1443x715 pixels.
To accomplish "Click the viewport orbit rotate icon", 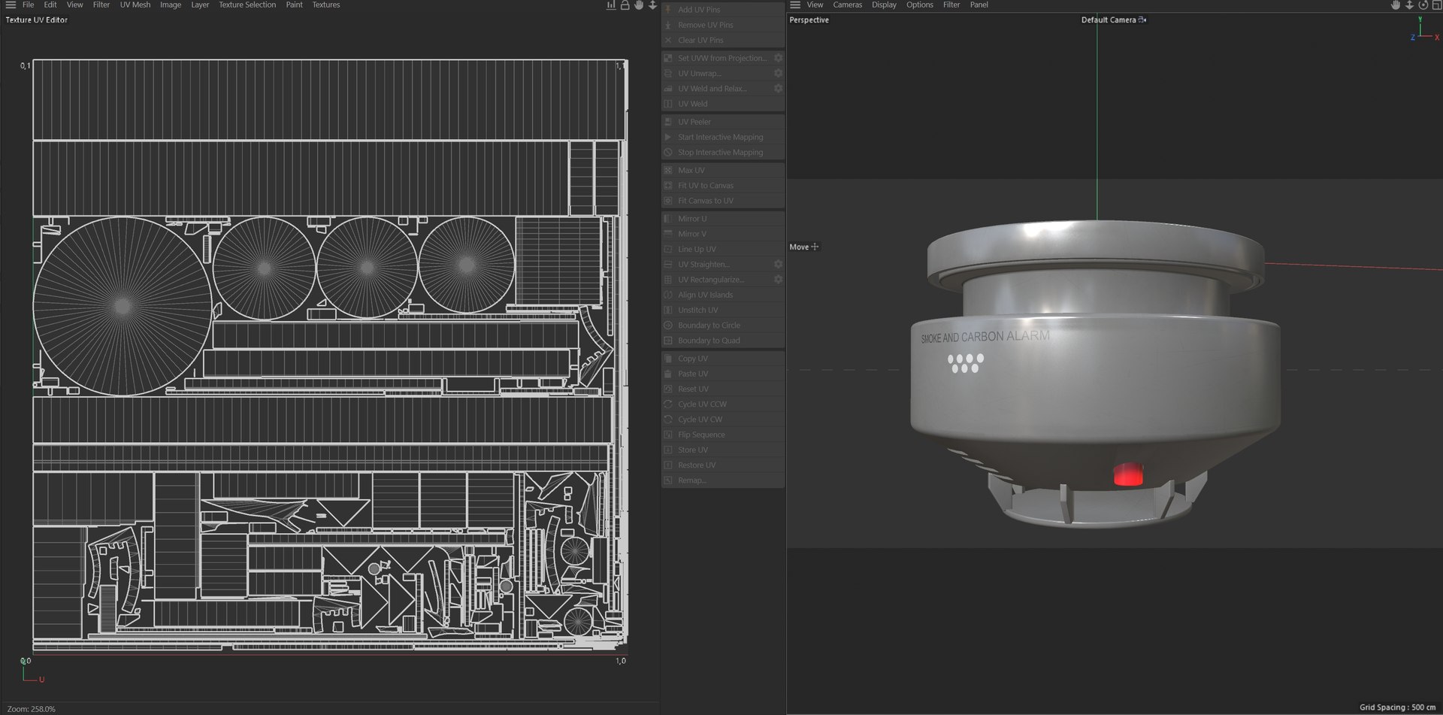I will 1423,5.
